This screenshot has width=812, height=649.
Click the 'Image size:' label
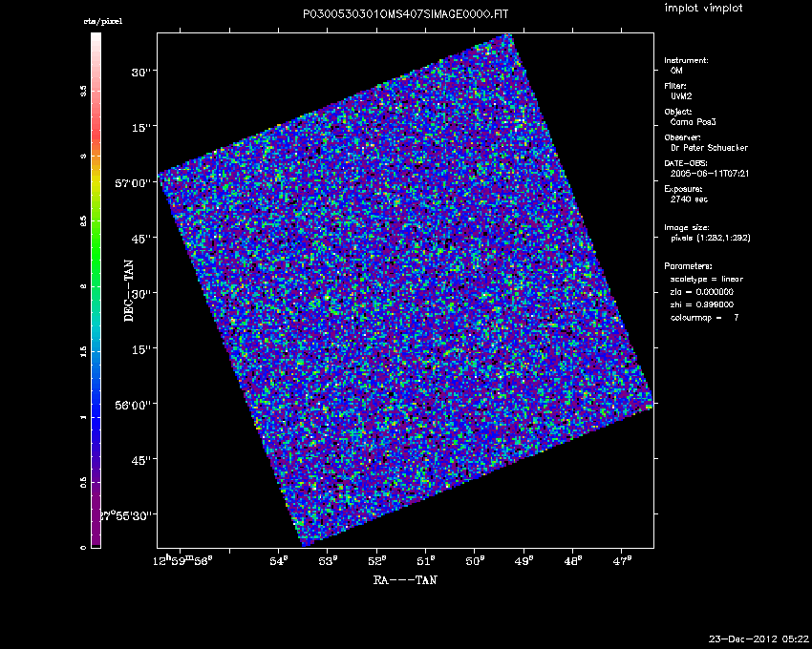point(687,228)
